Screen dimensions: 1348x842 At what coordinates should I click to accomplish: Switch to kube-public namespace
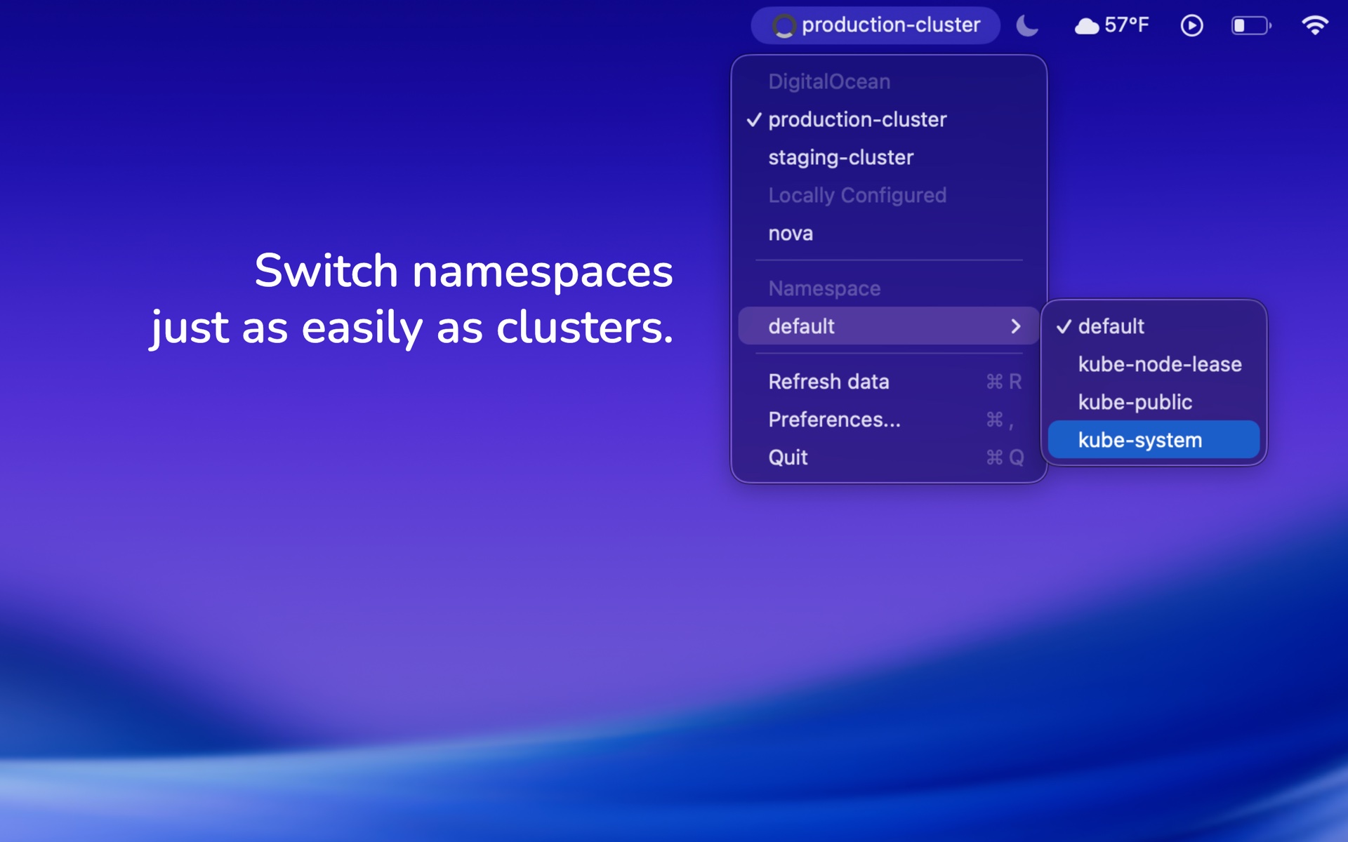[1154, 402]
